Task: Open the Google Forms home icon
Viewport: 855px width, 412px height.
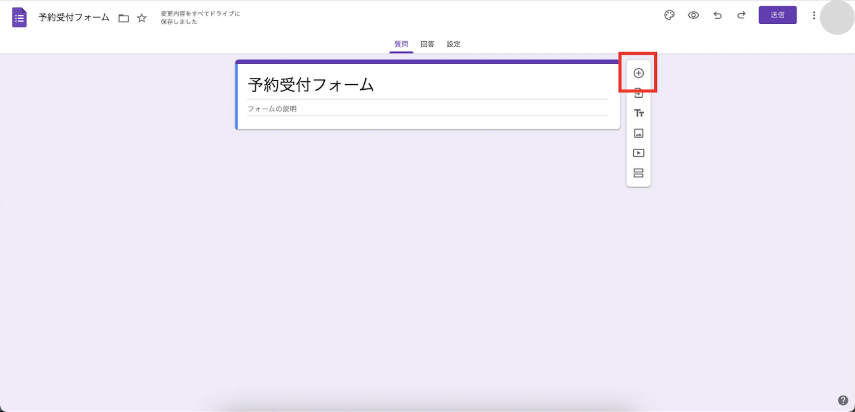Action: 19,17
